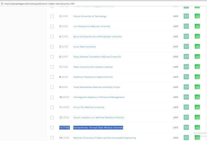This screenshot has width=207, height=141.
Task: Click Q1 badge for Taras Shevchenko National University
Action: 197,87
